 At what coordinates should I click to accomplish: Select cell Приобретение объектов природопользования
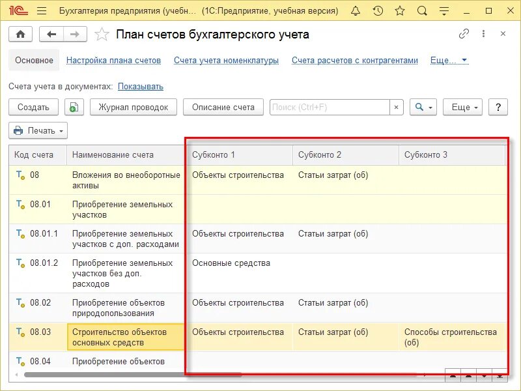pos(126,308)
